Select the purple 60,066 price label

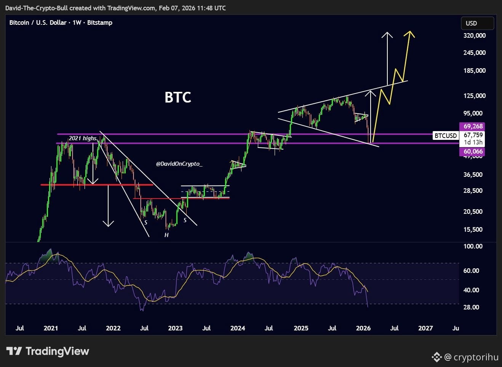click(x=473, y=151)
